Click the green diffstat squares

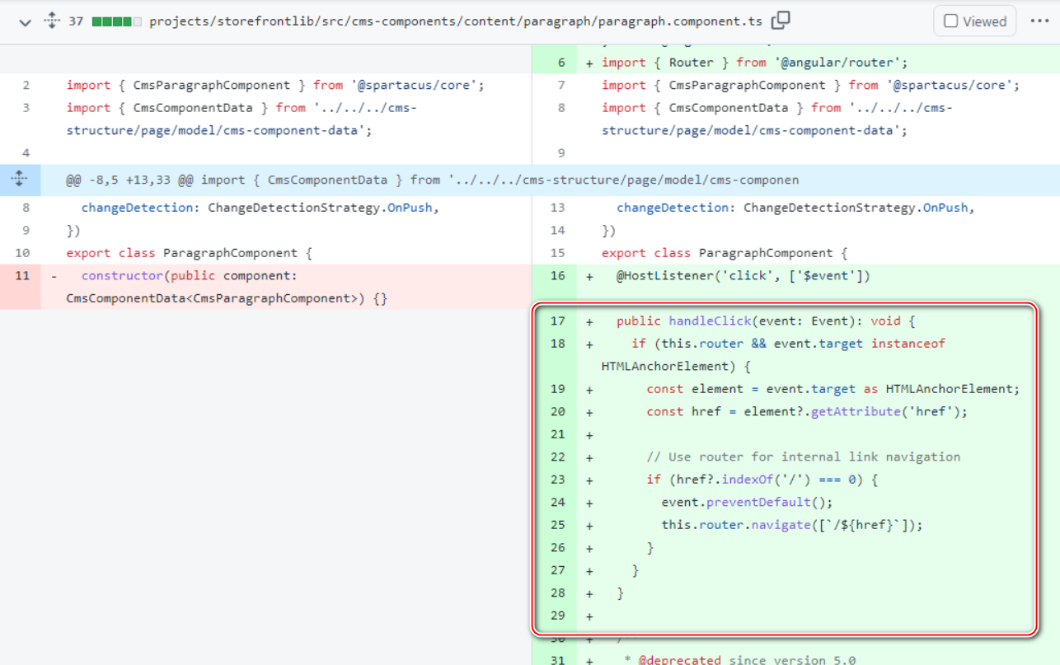coord(117,21)
